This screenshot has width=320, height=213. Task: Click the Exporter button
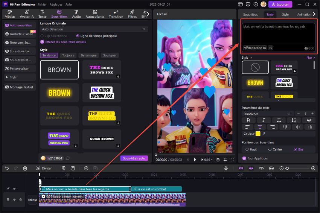point(280,4)
